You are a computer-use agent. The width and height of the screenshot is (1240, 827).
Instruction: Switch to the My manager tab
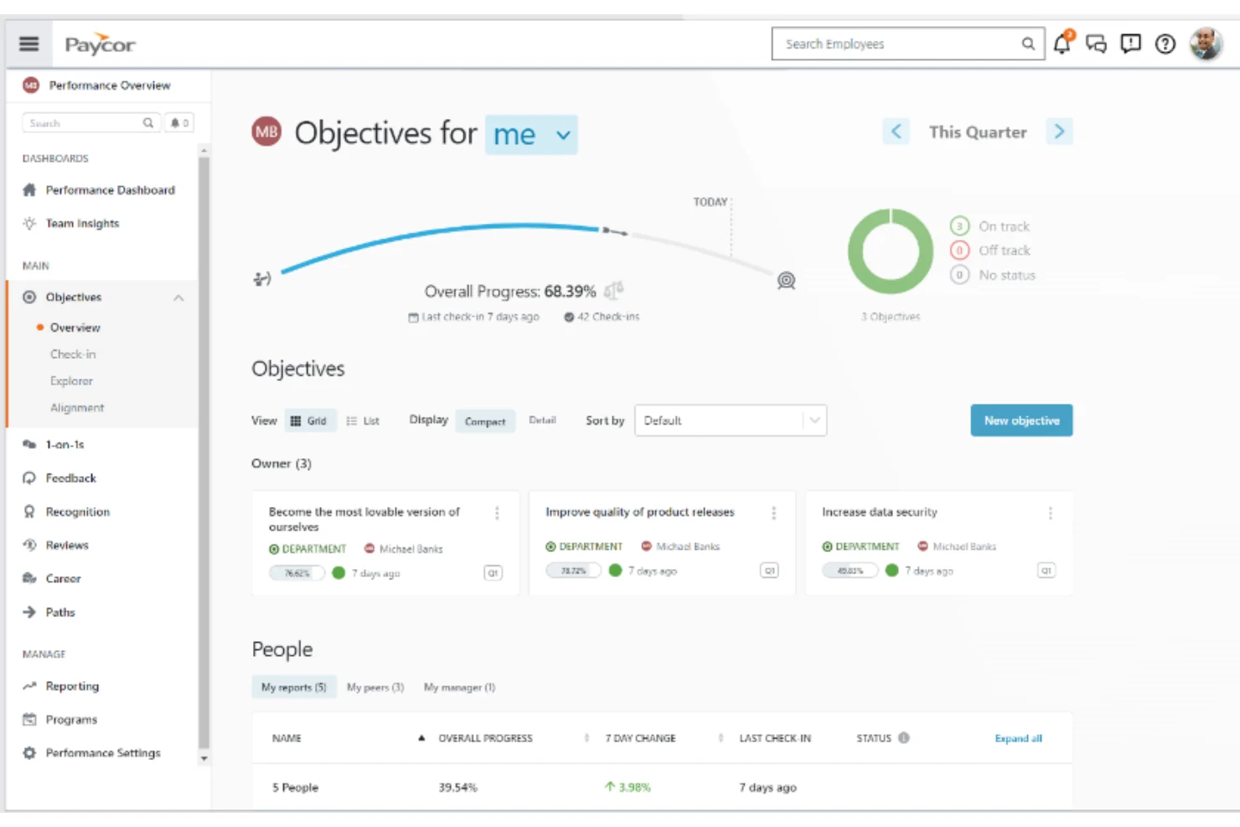coord(459,686)
